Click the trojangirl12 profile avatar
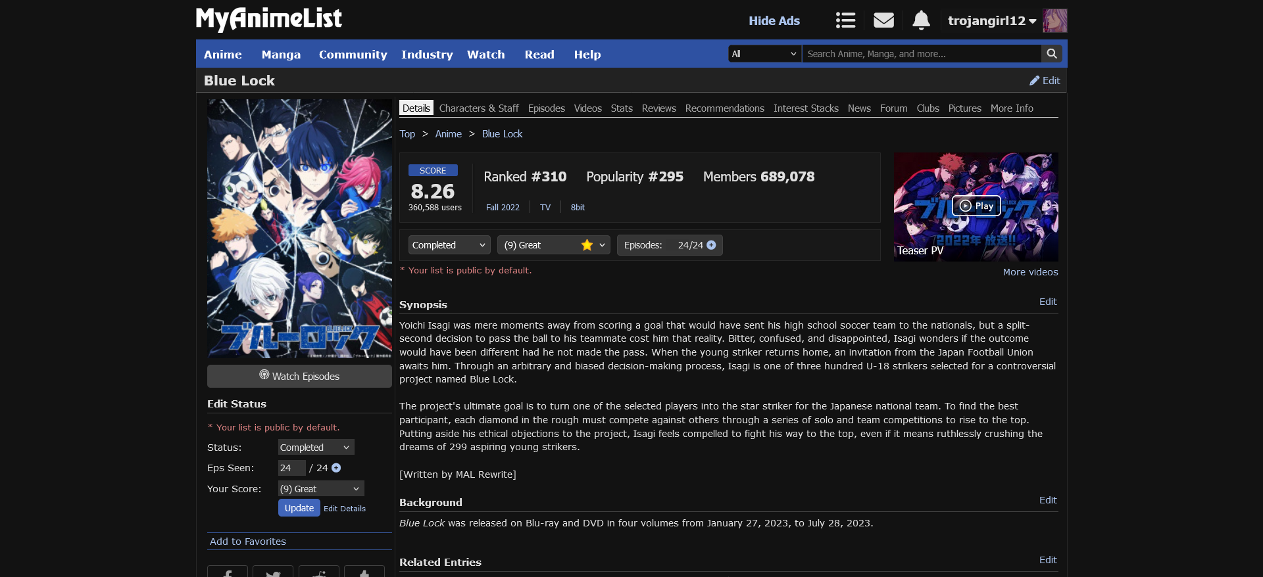The height and width of the screenshot is (577, 1263). coord(1054,20)
